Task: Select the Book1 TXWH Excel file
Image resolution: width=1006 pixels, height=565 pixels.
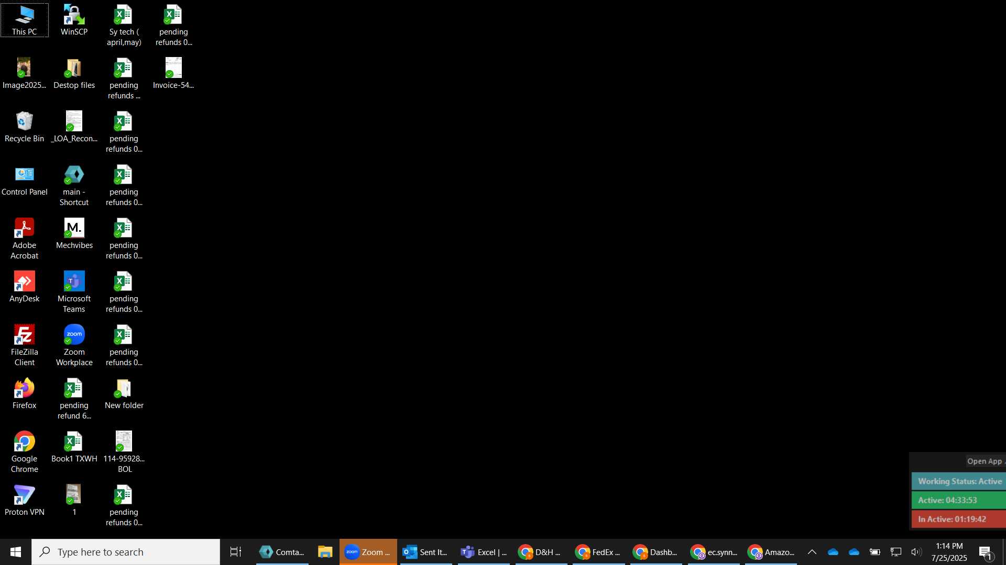Action: click(x=74, y=447)
